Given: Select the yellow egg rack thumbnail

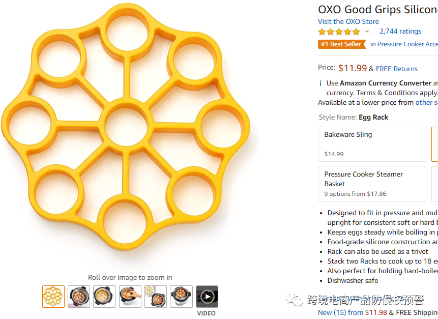Looking at the screenshot, I should point(53,296).
